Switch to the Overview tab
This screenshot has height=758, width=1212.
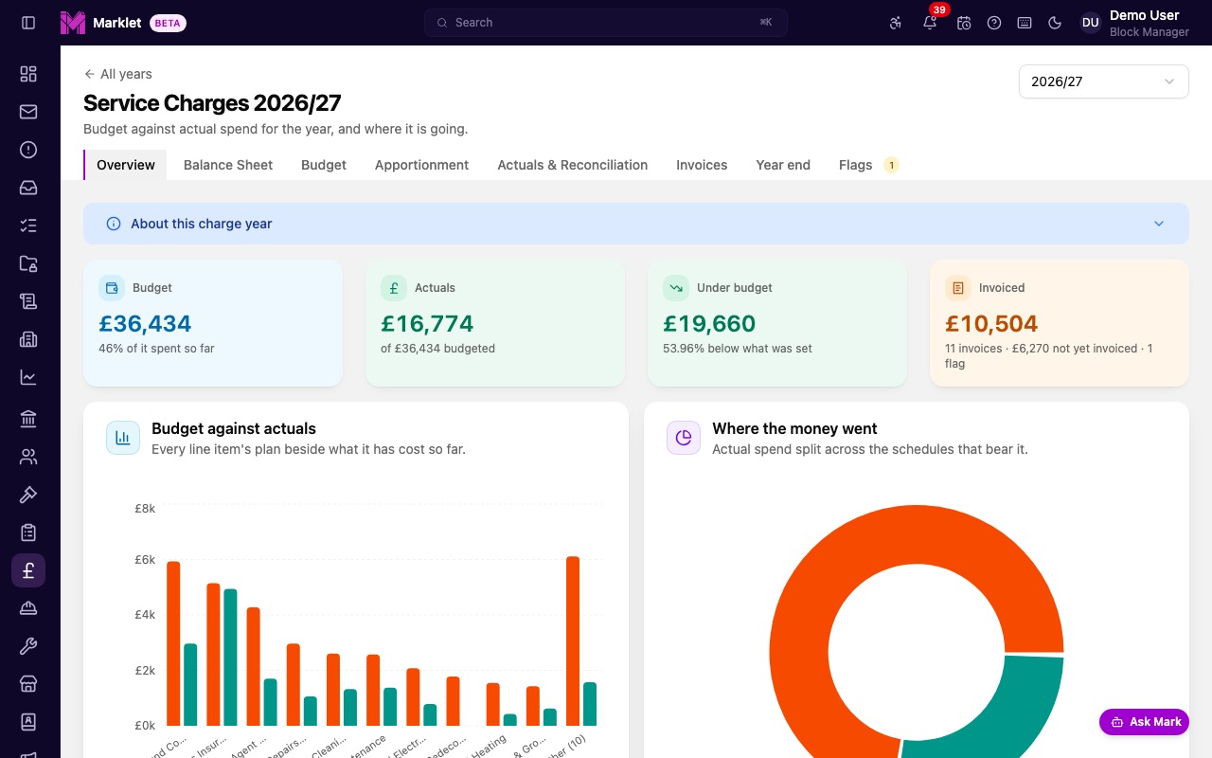(126, 165)
